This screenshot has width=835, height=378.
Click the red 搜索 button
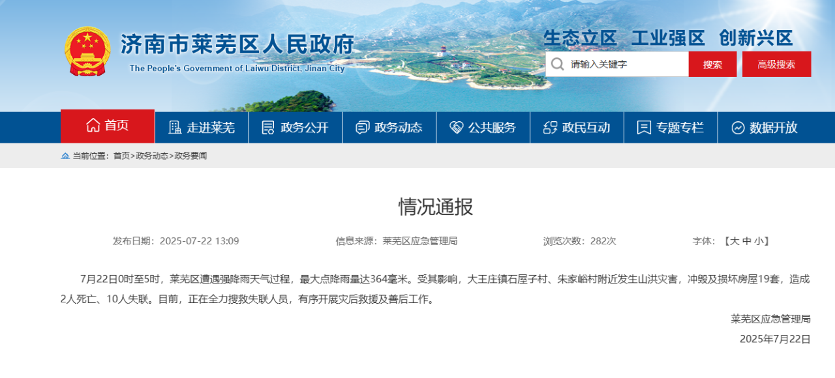coord(712,64)
